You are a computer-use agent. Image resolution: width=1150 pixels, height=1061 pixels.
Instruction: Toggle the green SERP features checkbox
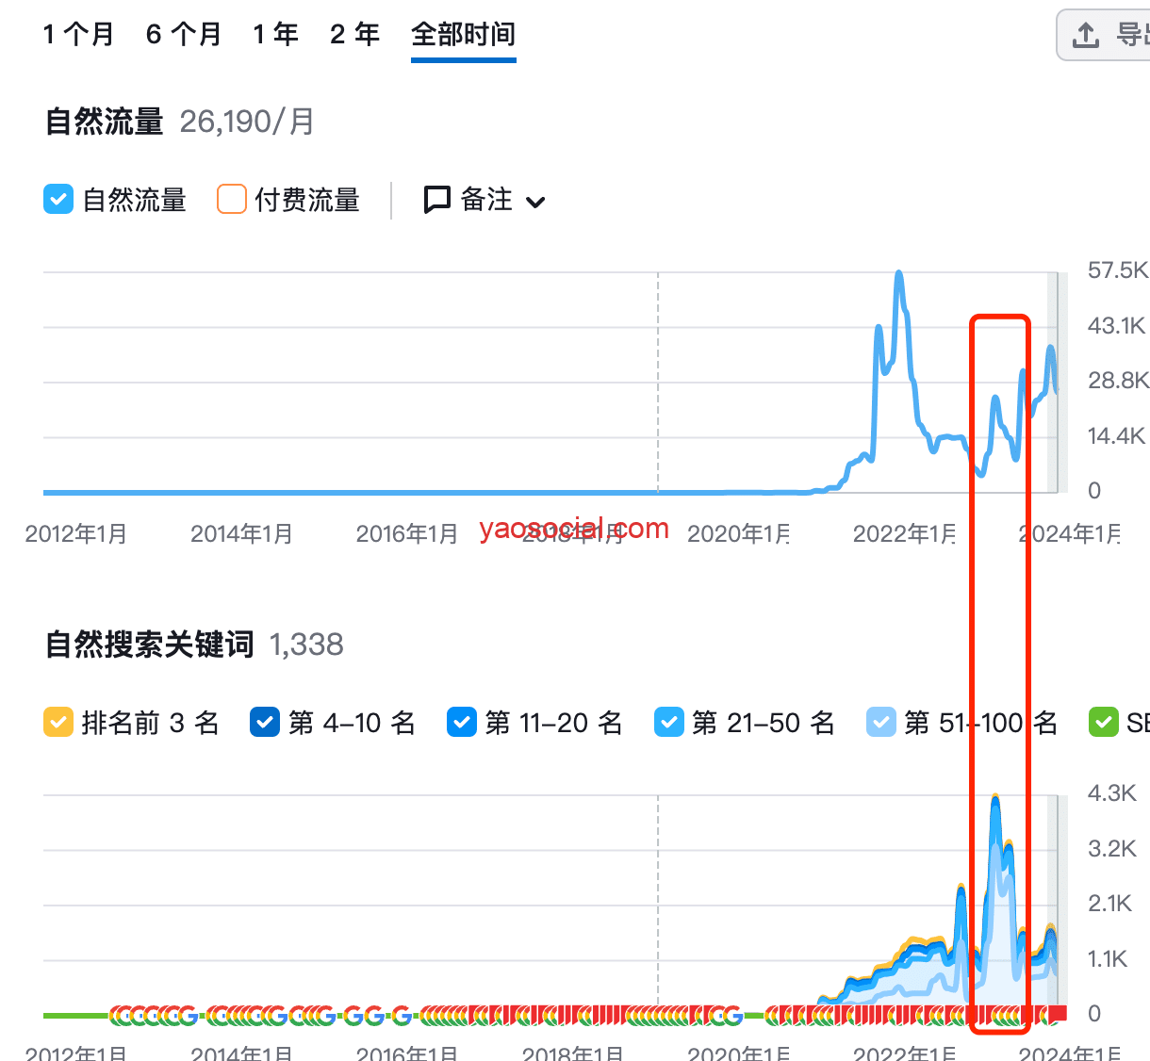(1103, 723)
